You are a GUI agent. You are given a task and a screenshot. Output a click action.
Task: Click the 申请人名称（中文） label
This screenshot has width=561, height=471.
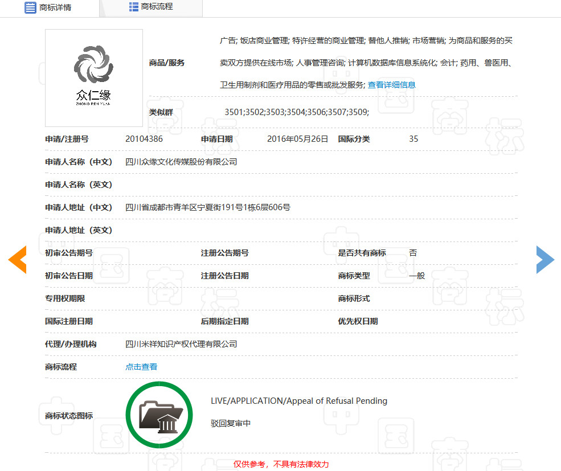tap(79, 162)
